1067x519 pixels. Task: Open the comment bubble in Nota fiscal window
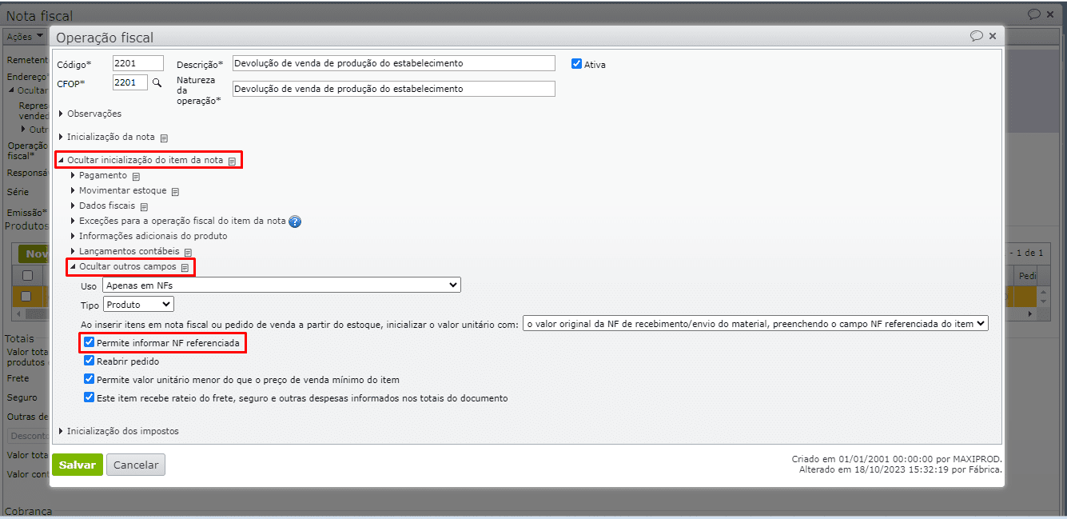[x=1034, y=14]
